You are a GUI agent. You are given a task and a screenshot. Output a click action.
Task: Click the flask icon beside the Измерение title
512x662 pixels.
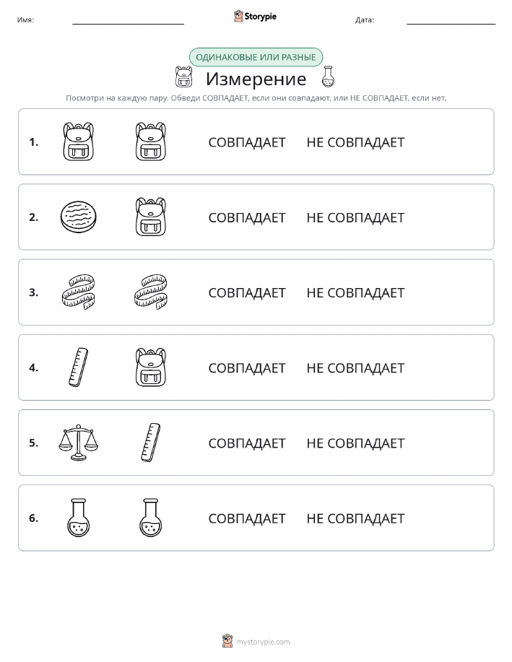[328, 77]
